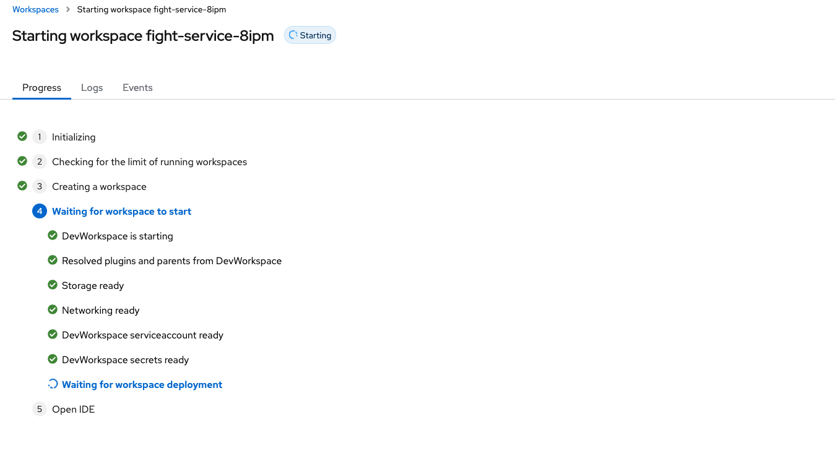Click spinner beside Waiting for workspace deployment

click(x=53, y=384)
